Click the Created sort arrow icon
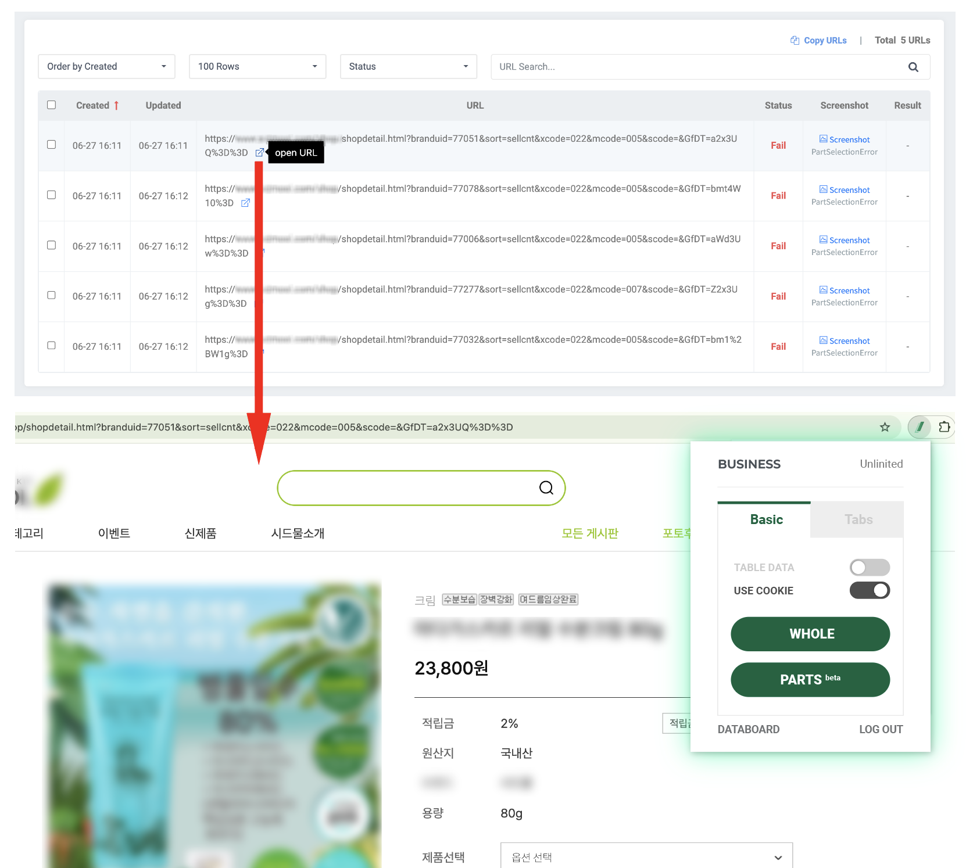 [116, 105]
